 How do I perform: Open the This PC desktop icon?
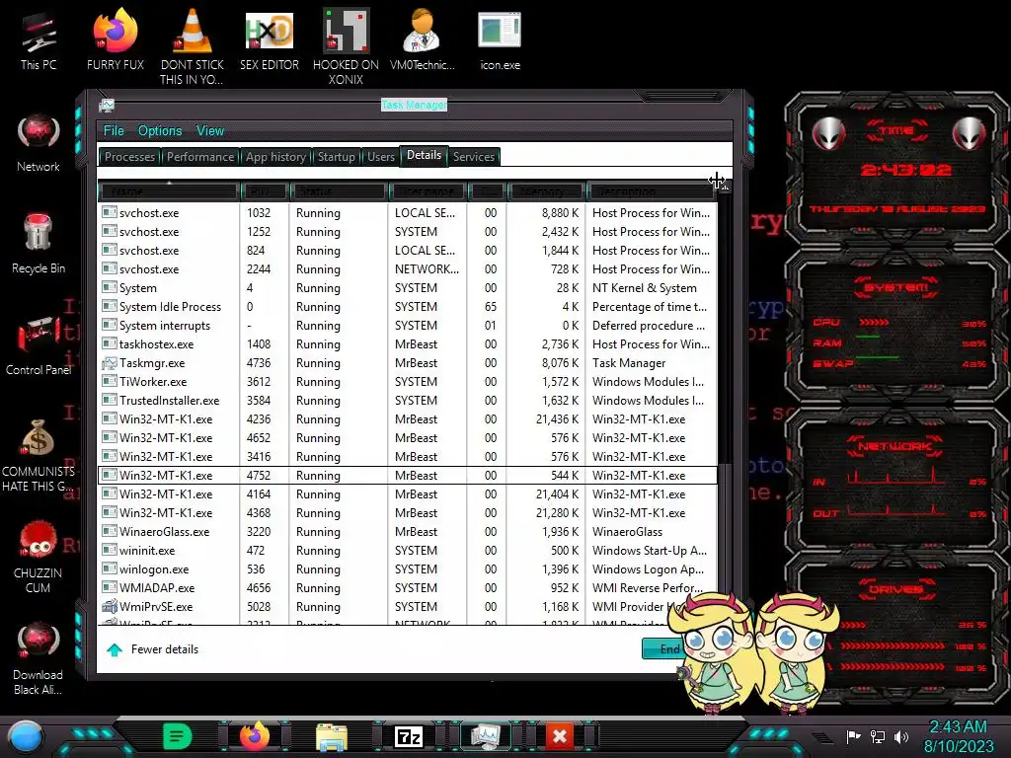coord(39,42)
